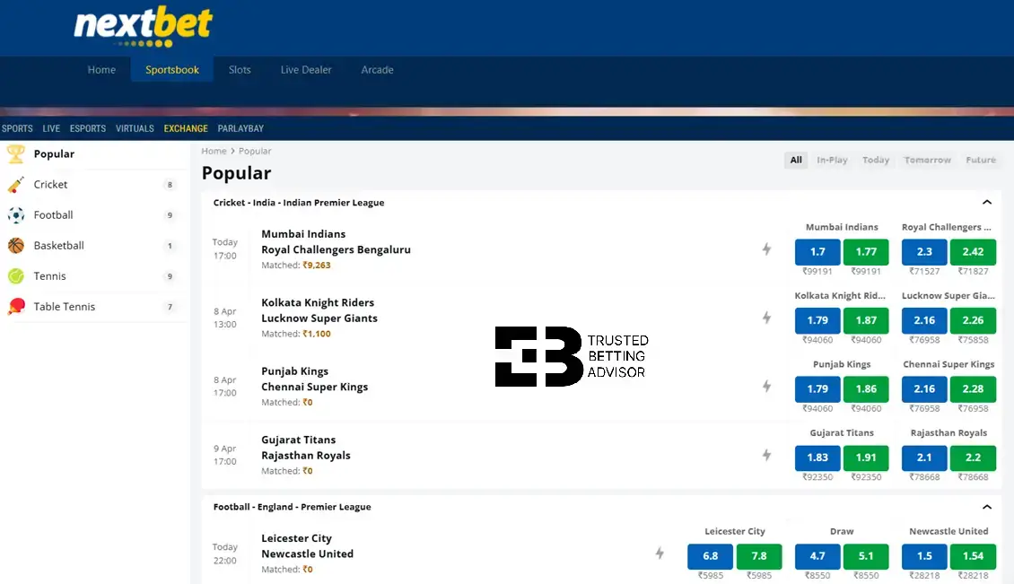1014x584 pixels.
Task: Open Mumbai Indians vs Royal Challengers match
Action: (x=336, y=242)
